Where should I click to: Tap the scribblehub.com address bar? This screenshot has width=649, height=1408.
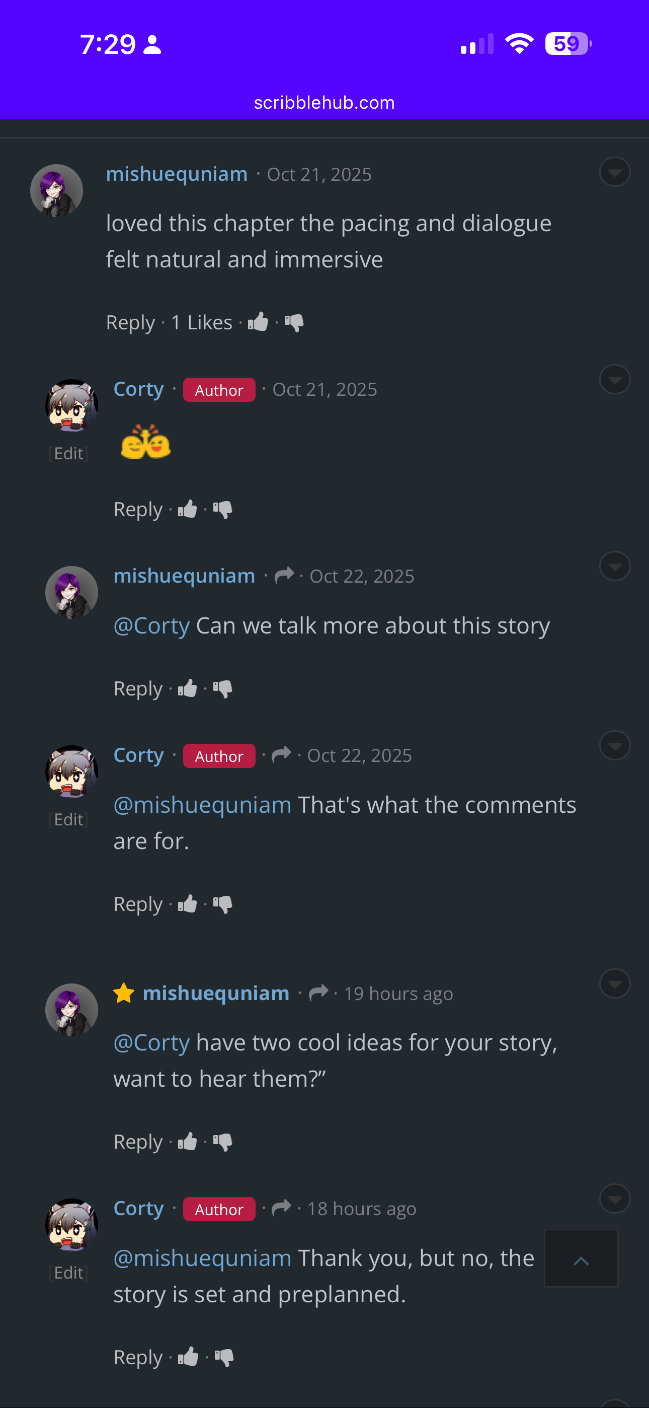[x=324, y=102]
